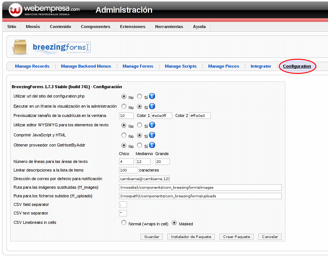
Task: Click the Guardar button
Action: (x=152, y=237)
